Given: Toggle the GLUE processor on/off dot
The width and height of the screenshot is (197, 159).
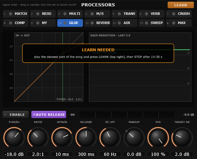Looking at the screenshot, I should pos(65,23).
